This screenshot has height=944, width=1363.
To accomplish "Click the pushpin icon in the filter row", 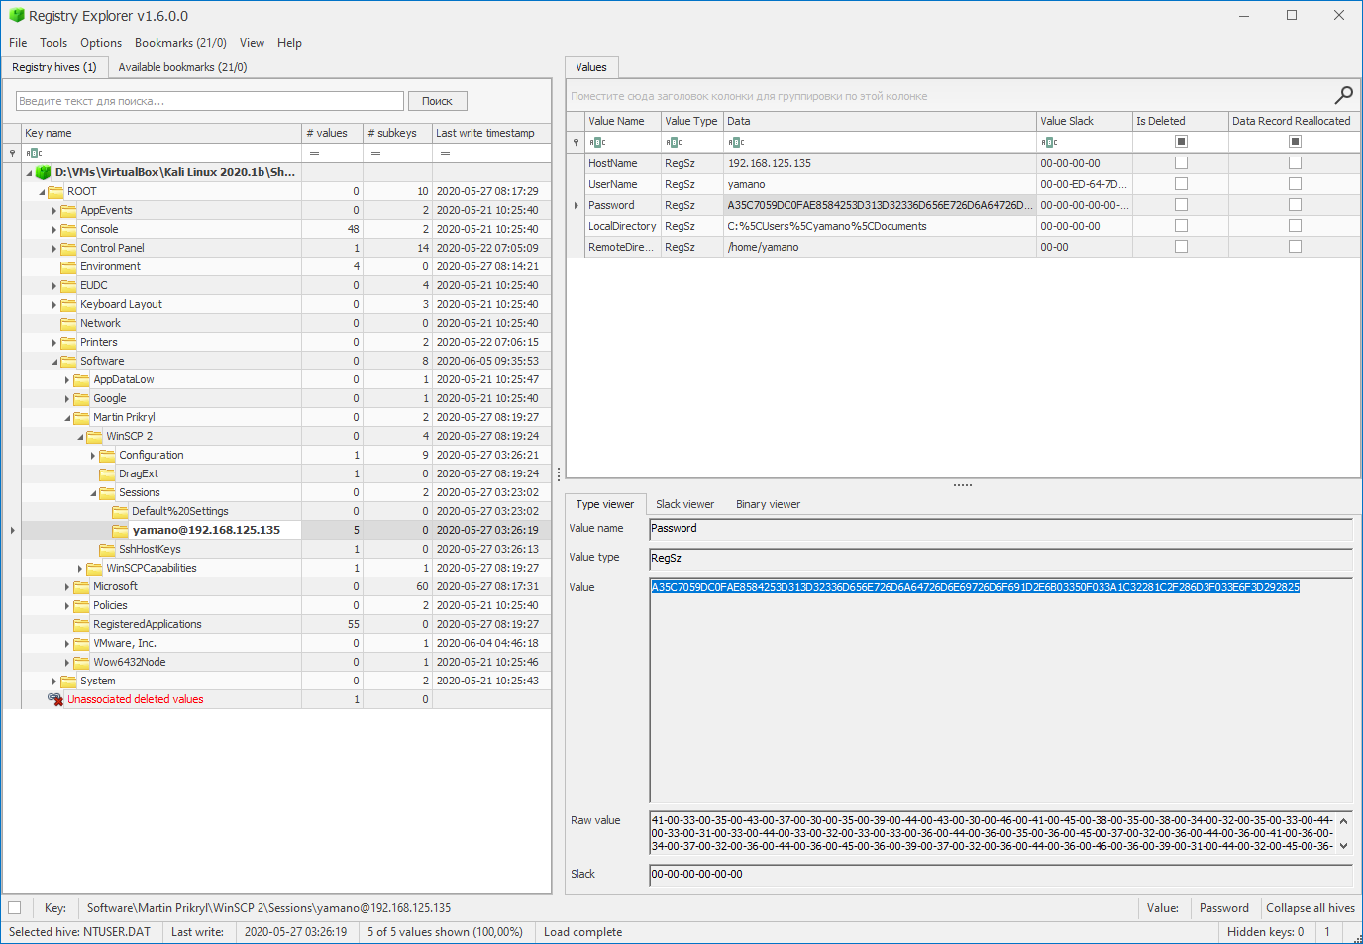I will [10, 153].
